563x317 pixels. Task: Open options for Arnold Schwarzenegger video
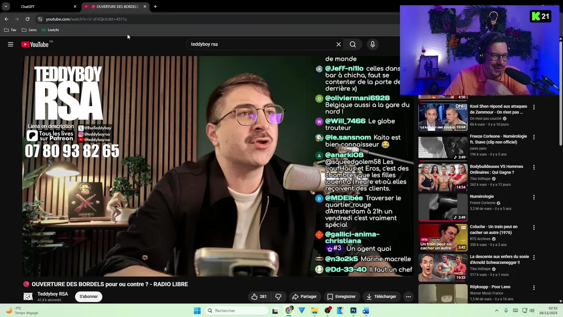(x=534, y=258)
